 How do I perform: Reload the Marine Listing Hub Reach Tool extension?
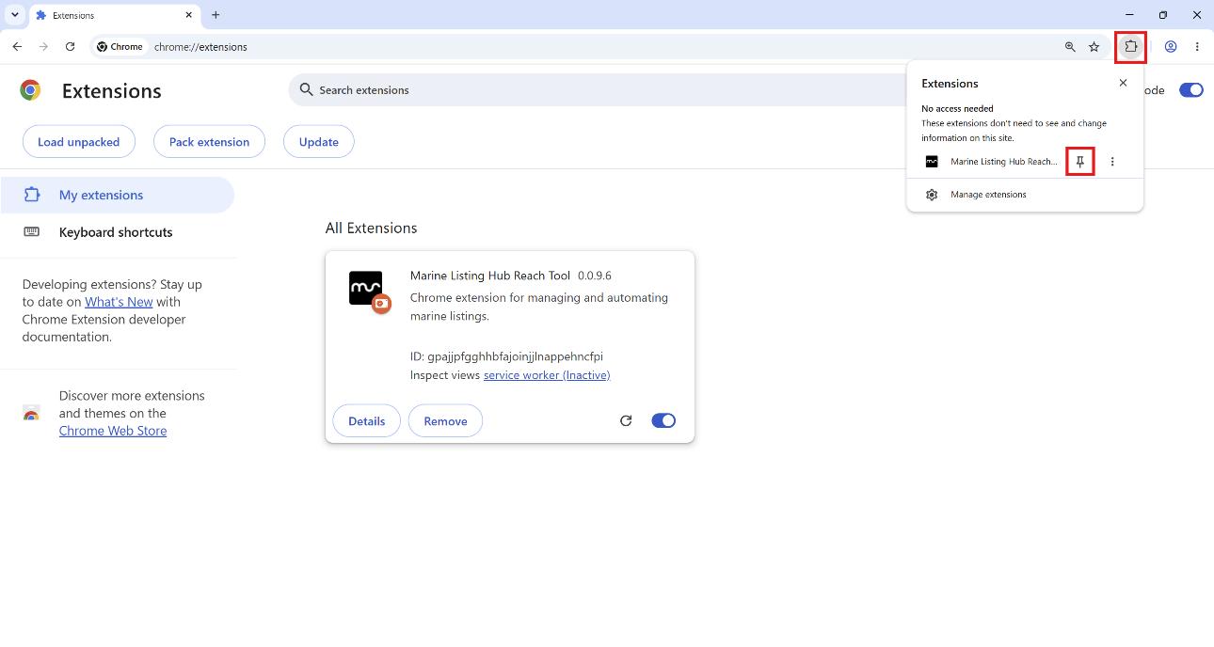626,420
